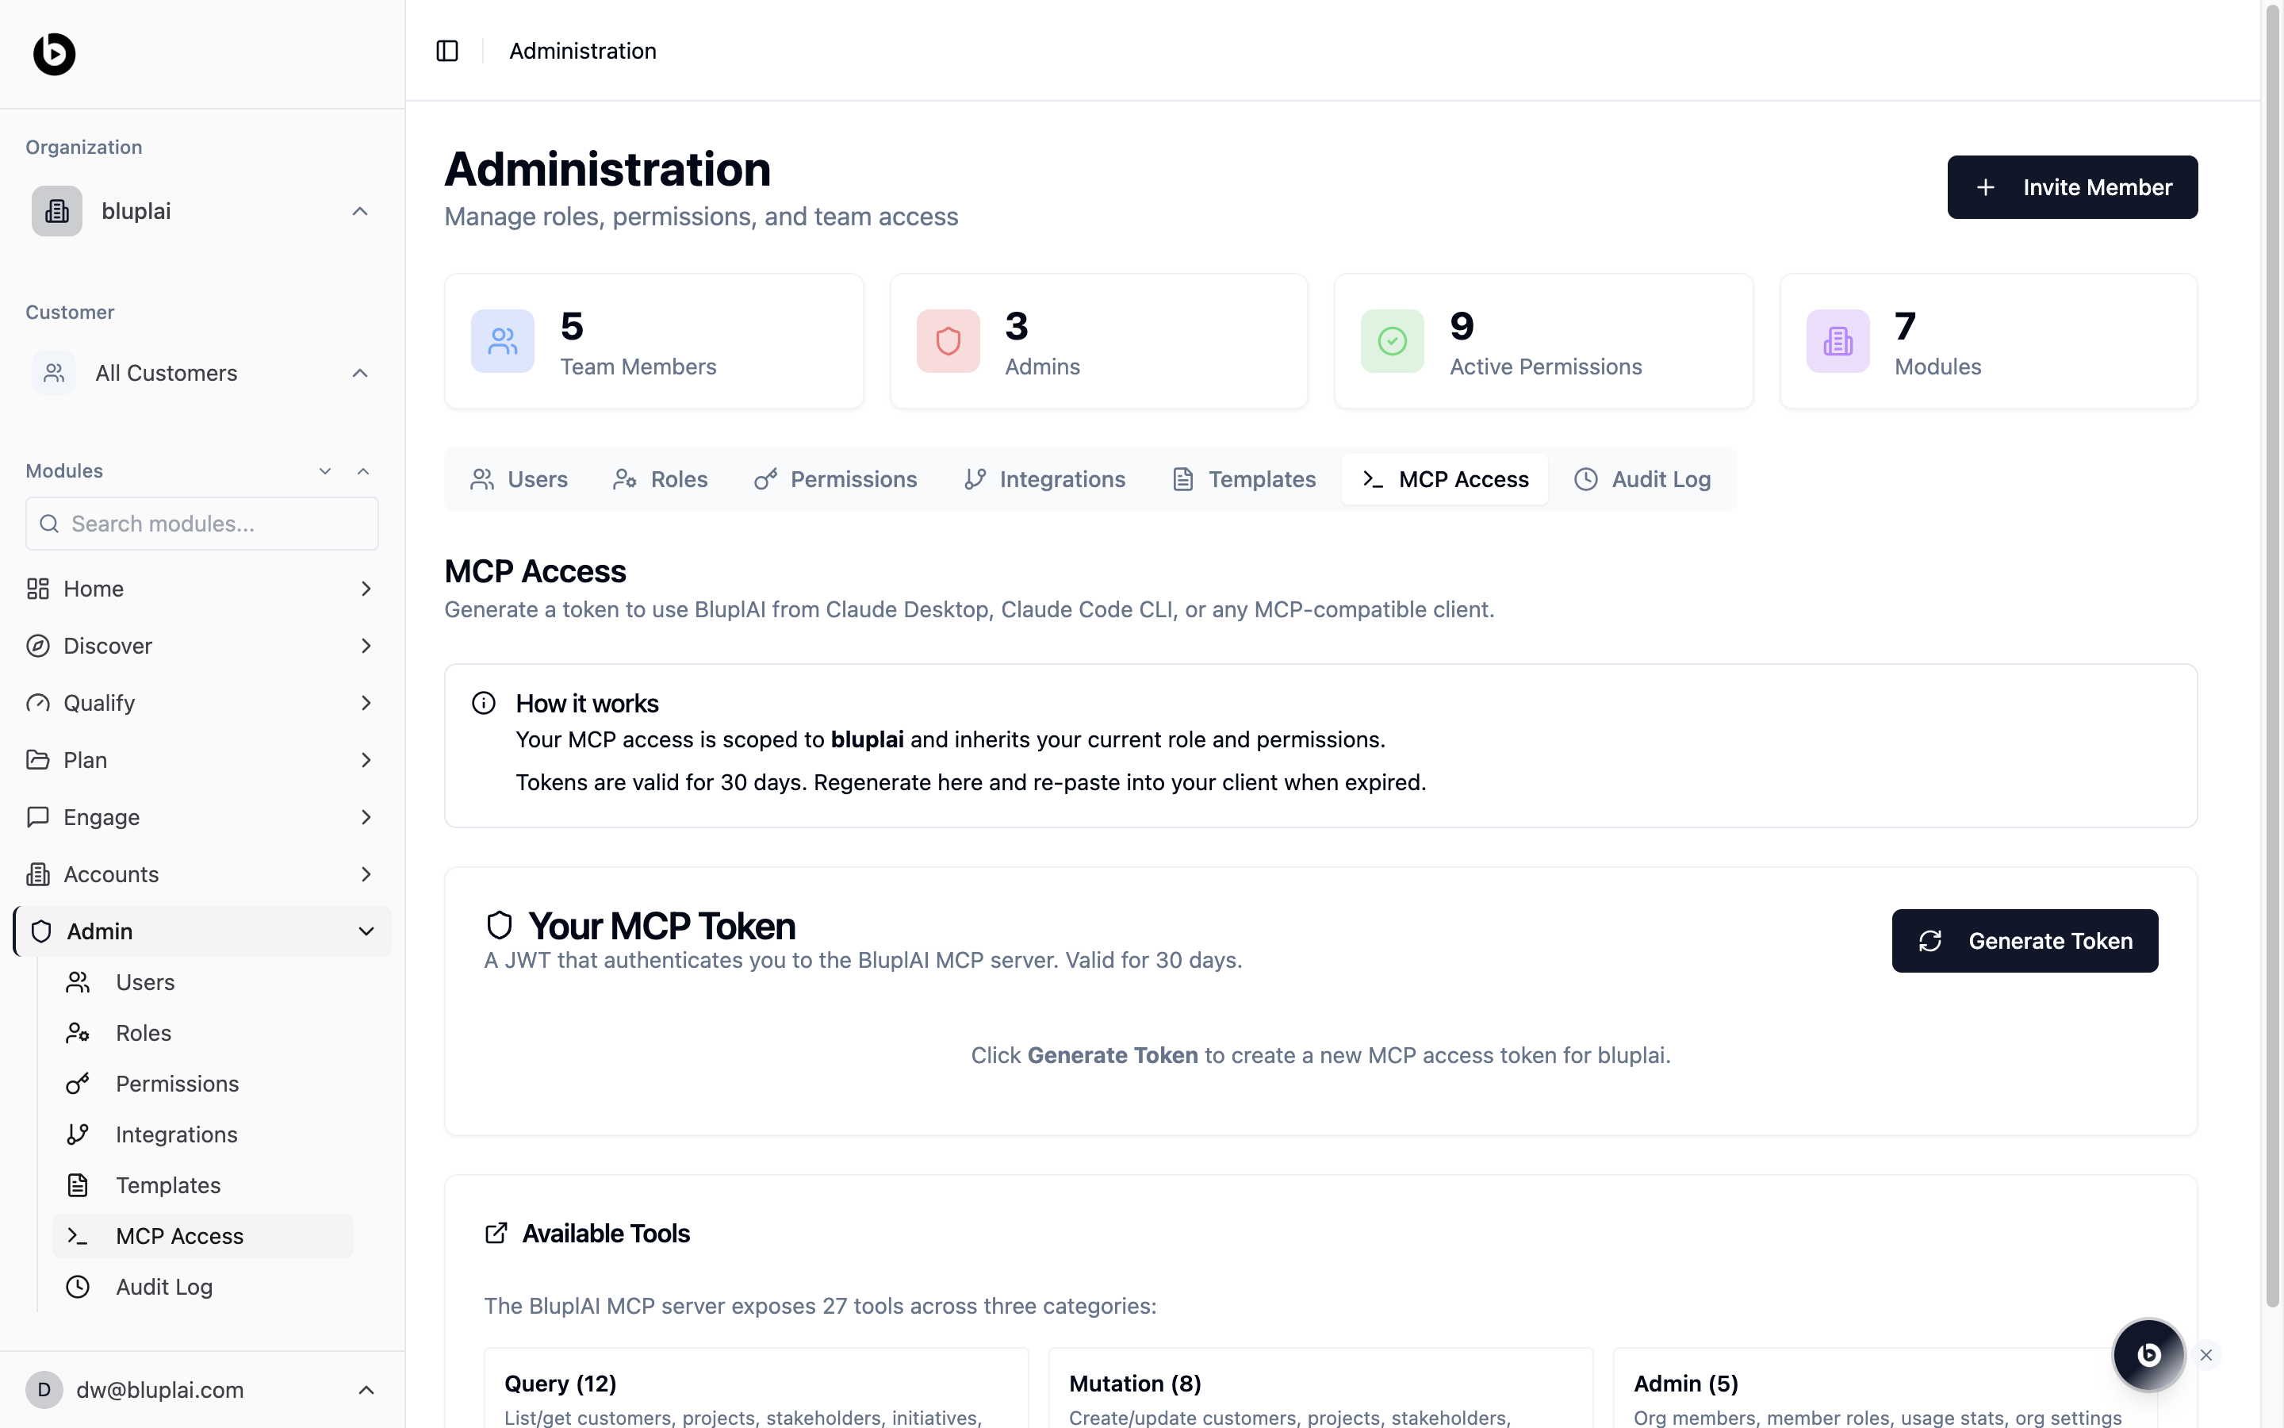
Task: Toggle the sidebar panel icon
Action: 447,51
